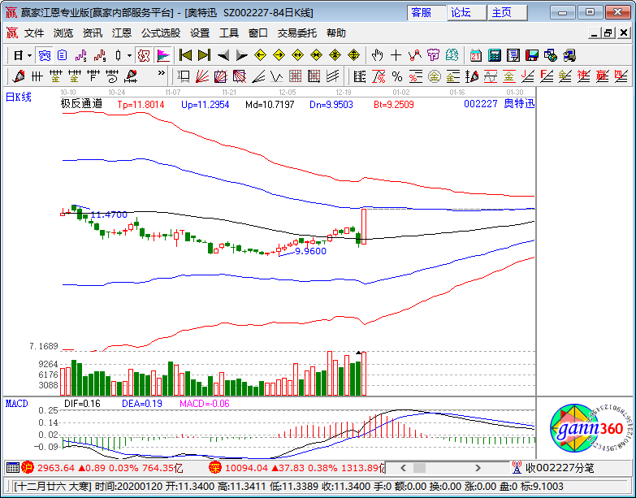Viewport: 636px width, 498px height.
Task: Select the red step-chart 9 icon
Action: pos(99,55)
